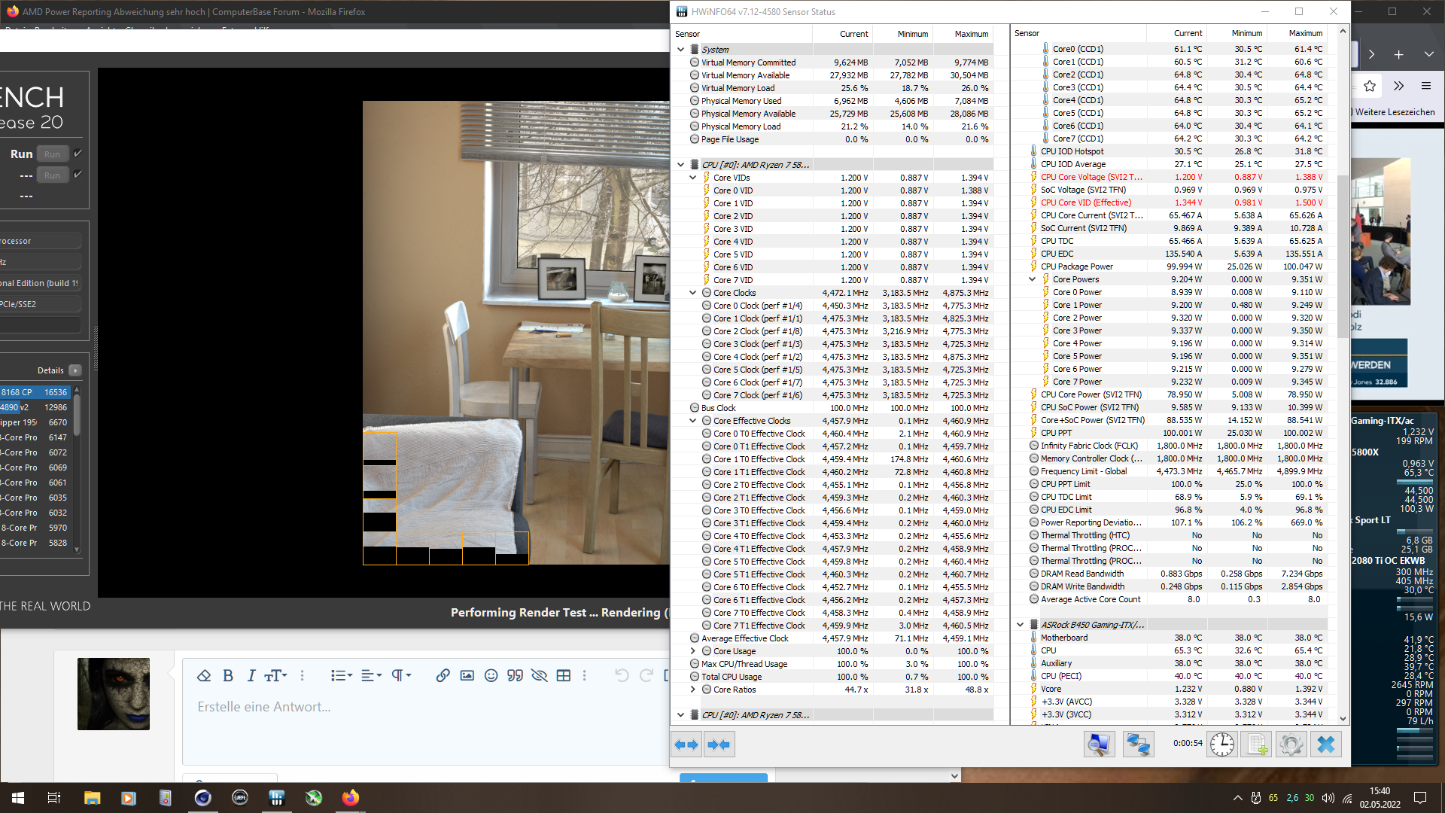1445x813 pixels.
Task: Expand the Core Usage sensor group
Action: click(692, 651)
